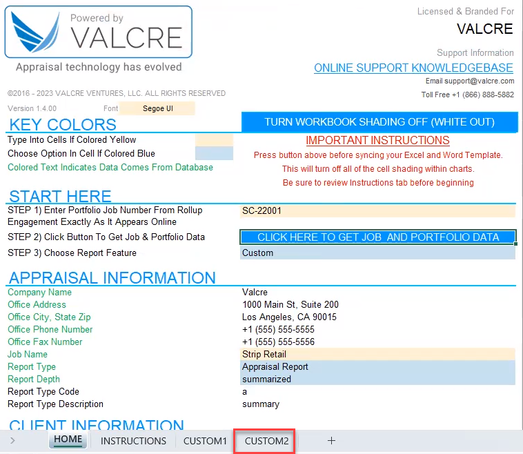Click the Job Name label
Viewport: 523px width, 454px height.
pos(28,354)
